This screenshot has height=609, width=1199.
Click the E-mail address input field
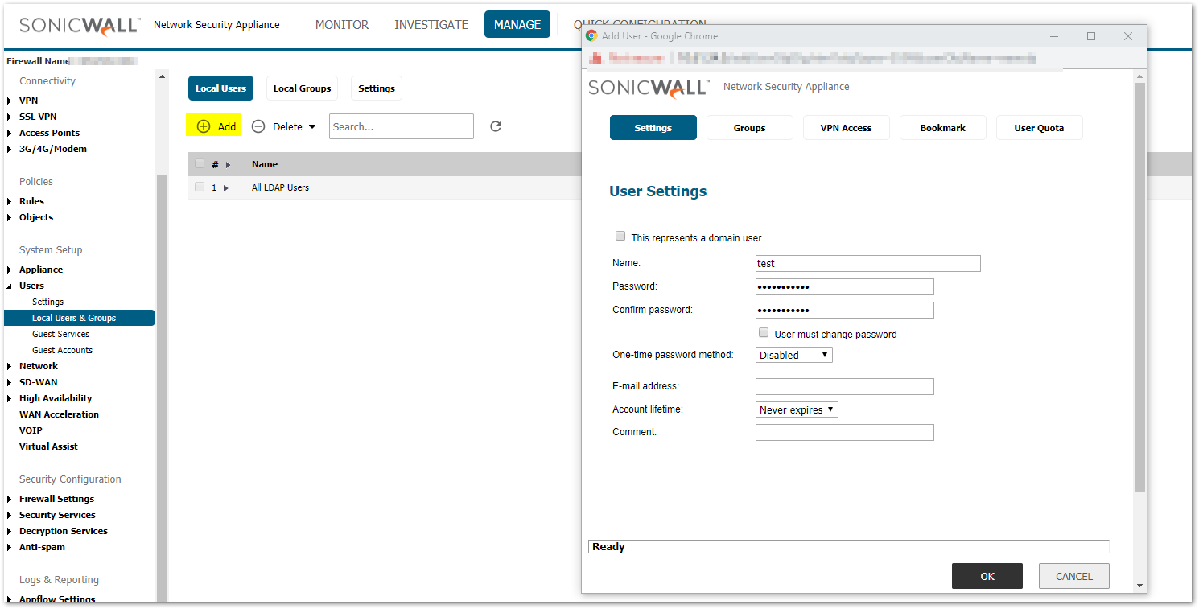pos(844,386)
